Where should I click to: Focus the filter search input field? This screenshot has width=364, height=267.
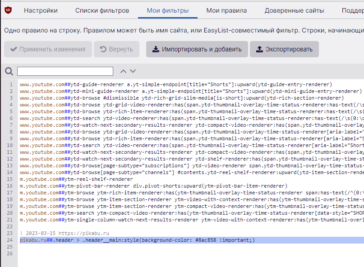65,71
